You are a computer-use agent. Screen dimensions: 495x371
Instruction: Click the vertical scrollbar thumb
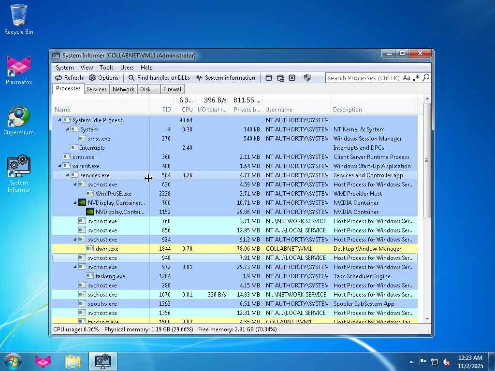[427, 159]
